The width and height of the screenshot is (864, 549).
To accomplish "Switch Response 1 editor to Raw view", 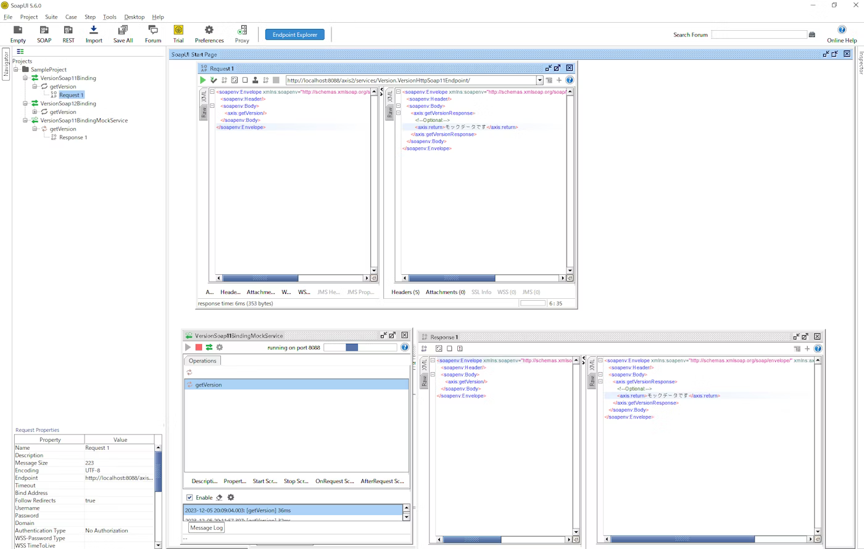I will (592, 381).
